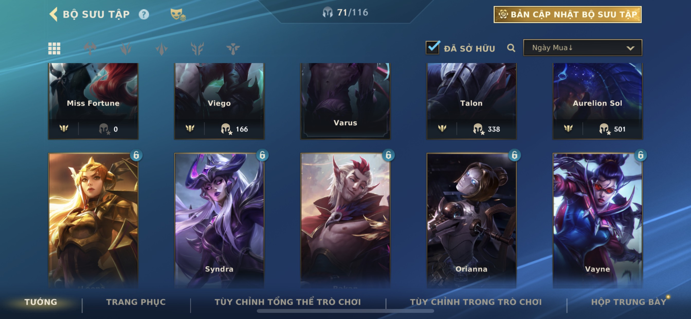This screenshot has width=691, height=319.
Task: Click the horizontal scroll bar at the bottom
Action: point(345,311)
